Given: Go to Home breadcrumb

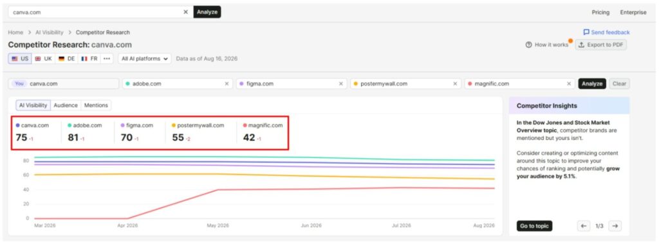Looking at the screenshot, I should click(x=15, y=32).
